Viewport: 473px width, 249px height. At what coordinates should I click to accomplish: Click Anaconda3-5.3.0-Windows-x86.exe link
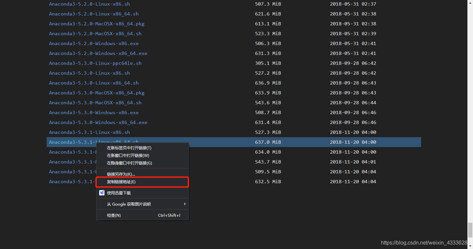pyautogui.click(x=94, y=112)
